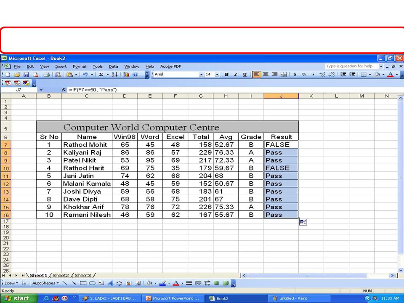Screen dimensions: 404x303
Task: Toggle Bold formatting
Action: coord(226,74)
